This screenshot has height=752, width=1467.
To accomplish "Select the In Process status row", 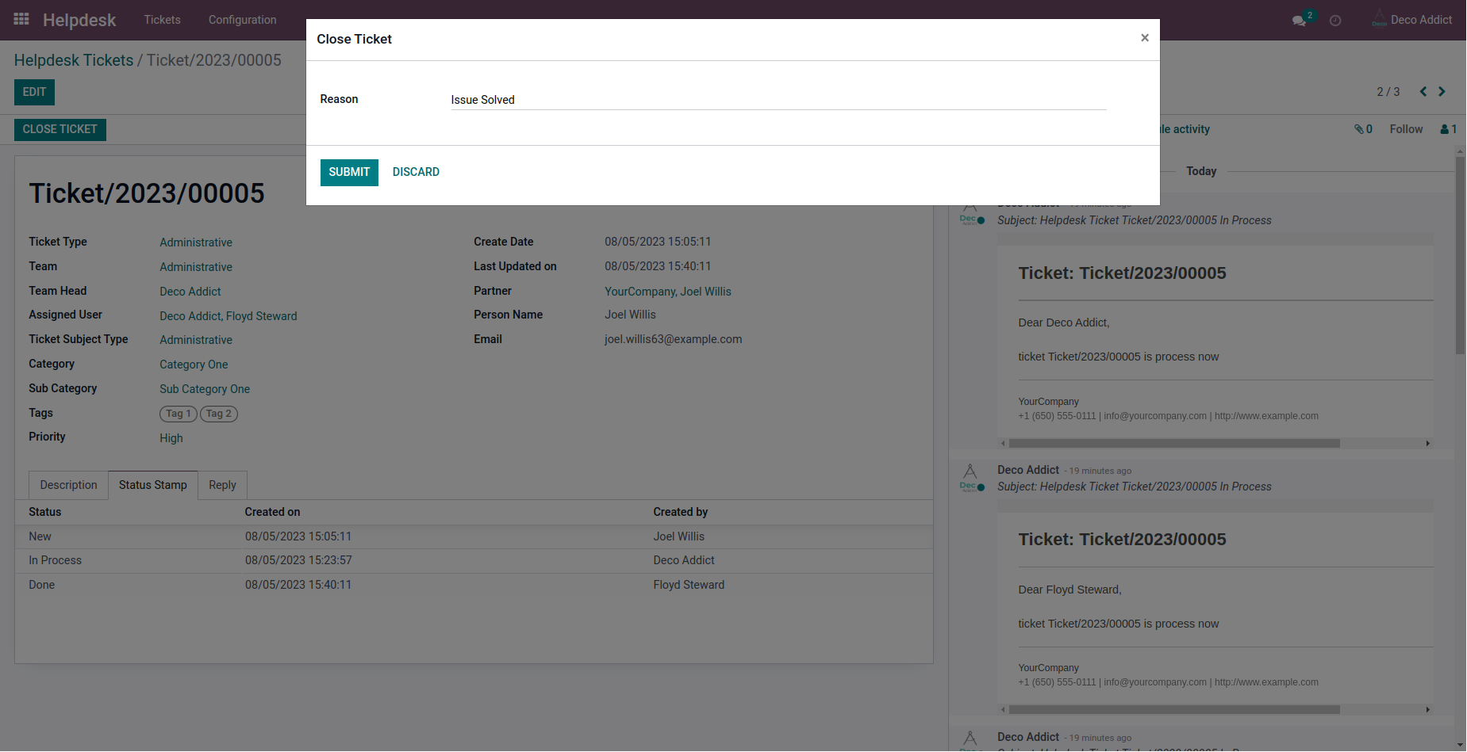I will [474, 560].
